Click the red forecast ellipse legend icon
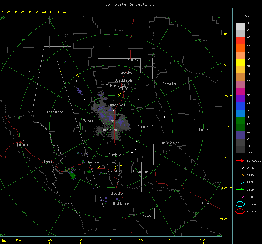Screen dimensions: 262x244 pyautogui.click(x=240, y=211)
